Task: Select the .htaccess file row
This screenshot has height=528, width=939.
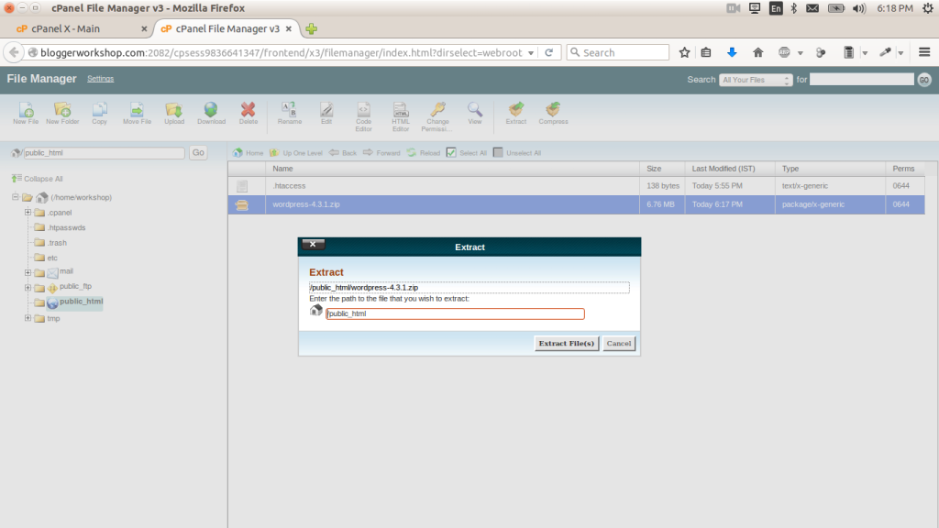Action: click(576, 185)
